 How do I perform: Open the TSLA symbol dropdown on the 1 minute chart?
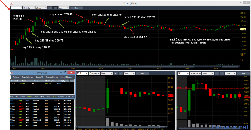pos(16,8)
